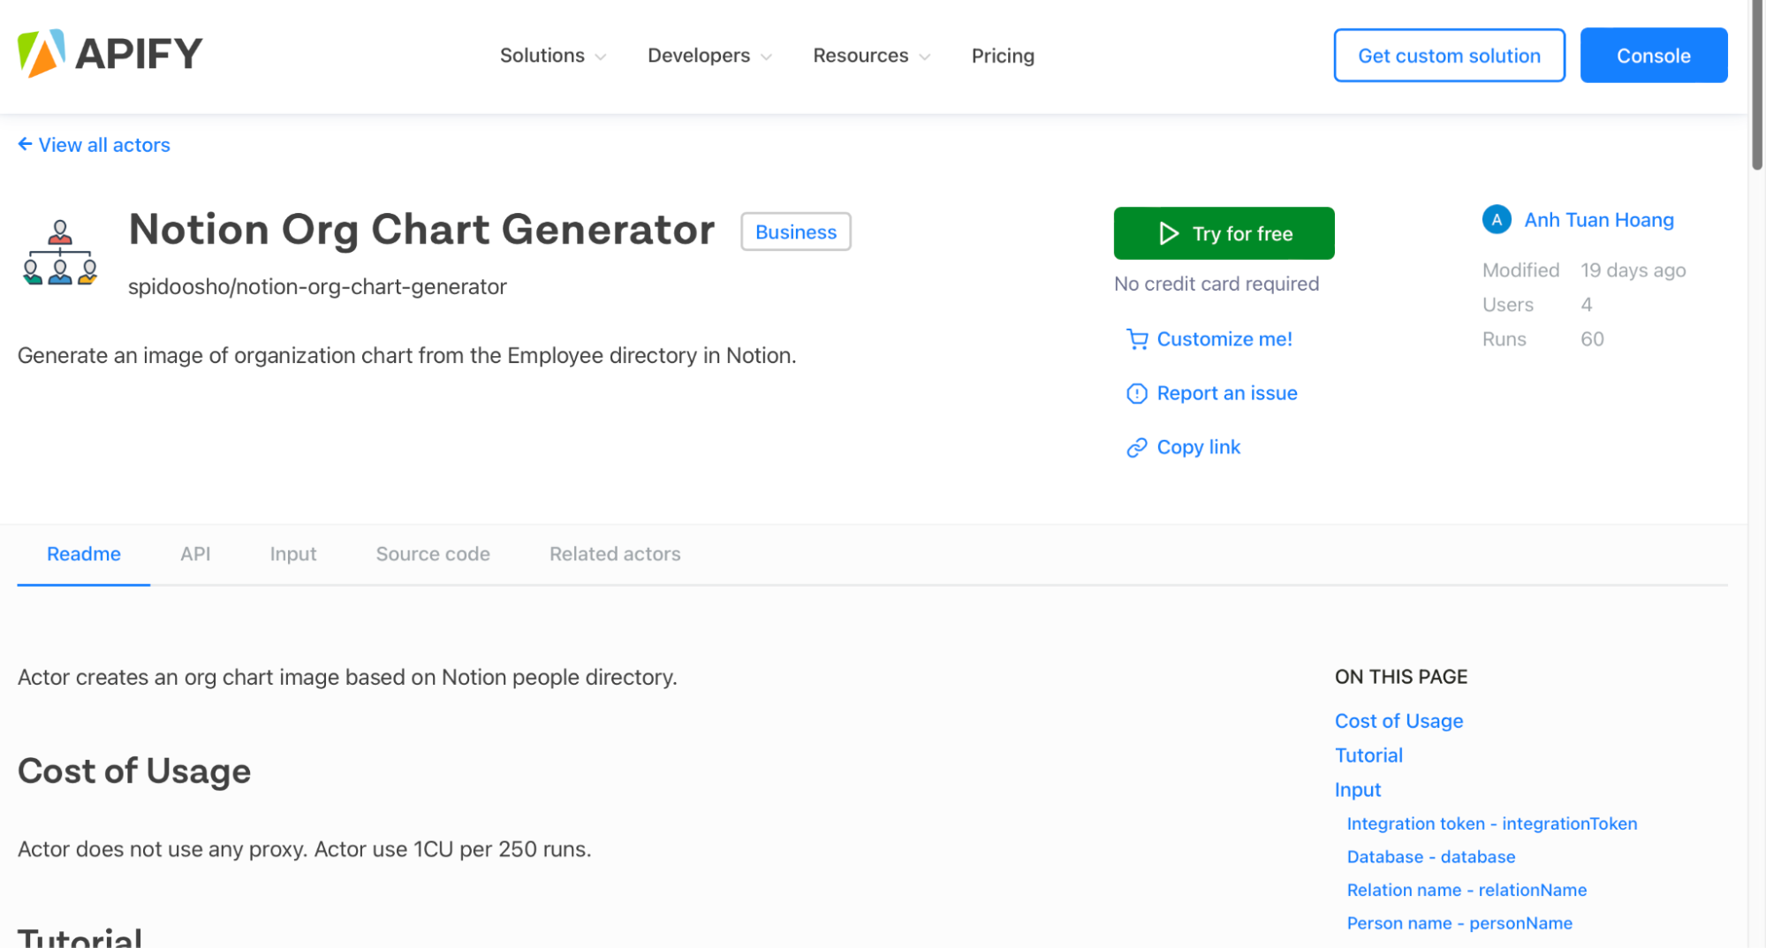Click the warning icon beside Report an issue
This screenshot has width=1766, height=948.
pyautogui.click(x=1136, y=393)
